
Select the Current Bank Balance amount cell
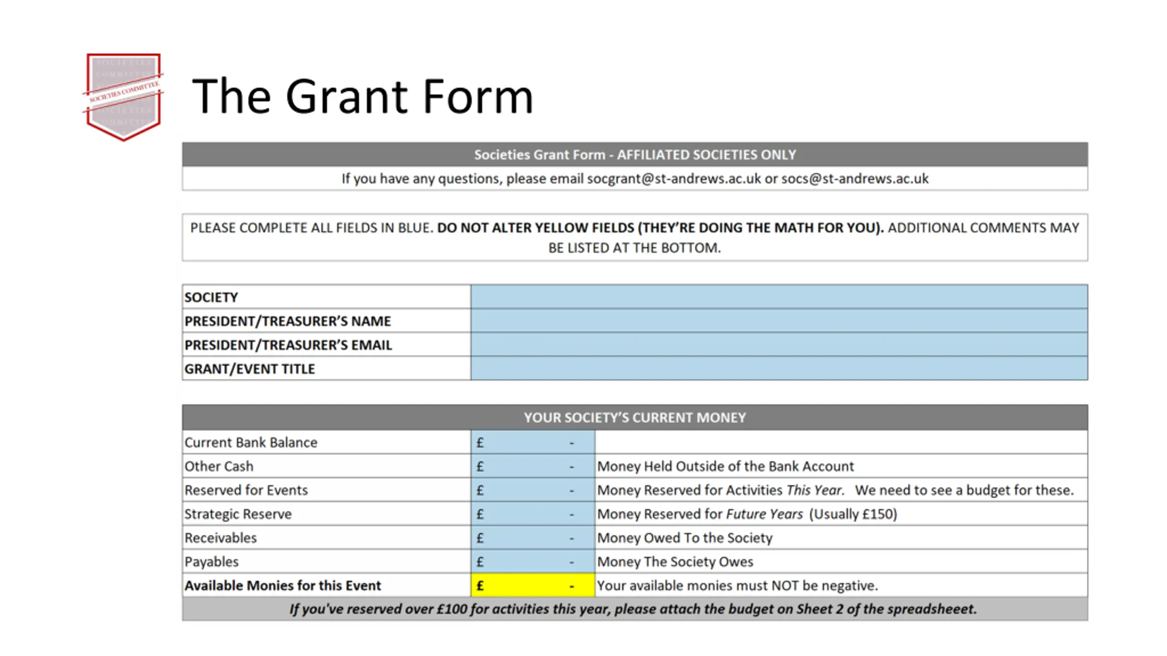pos(533,442)
